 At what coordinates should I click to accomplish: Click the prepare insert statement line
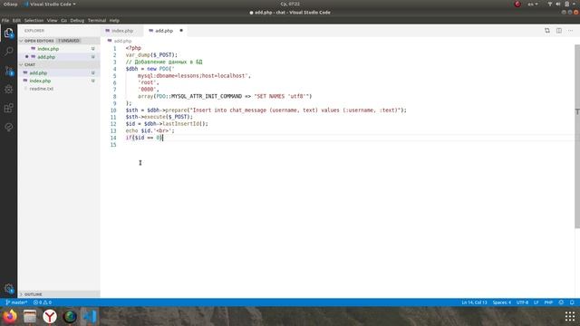(x=266, y=110)
